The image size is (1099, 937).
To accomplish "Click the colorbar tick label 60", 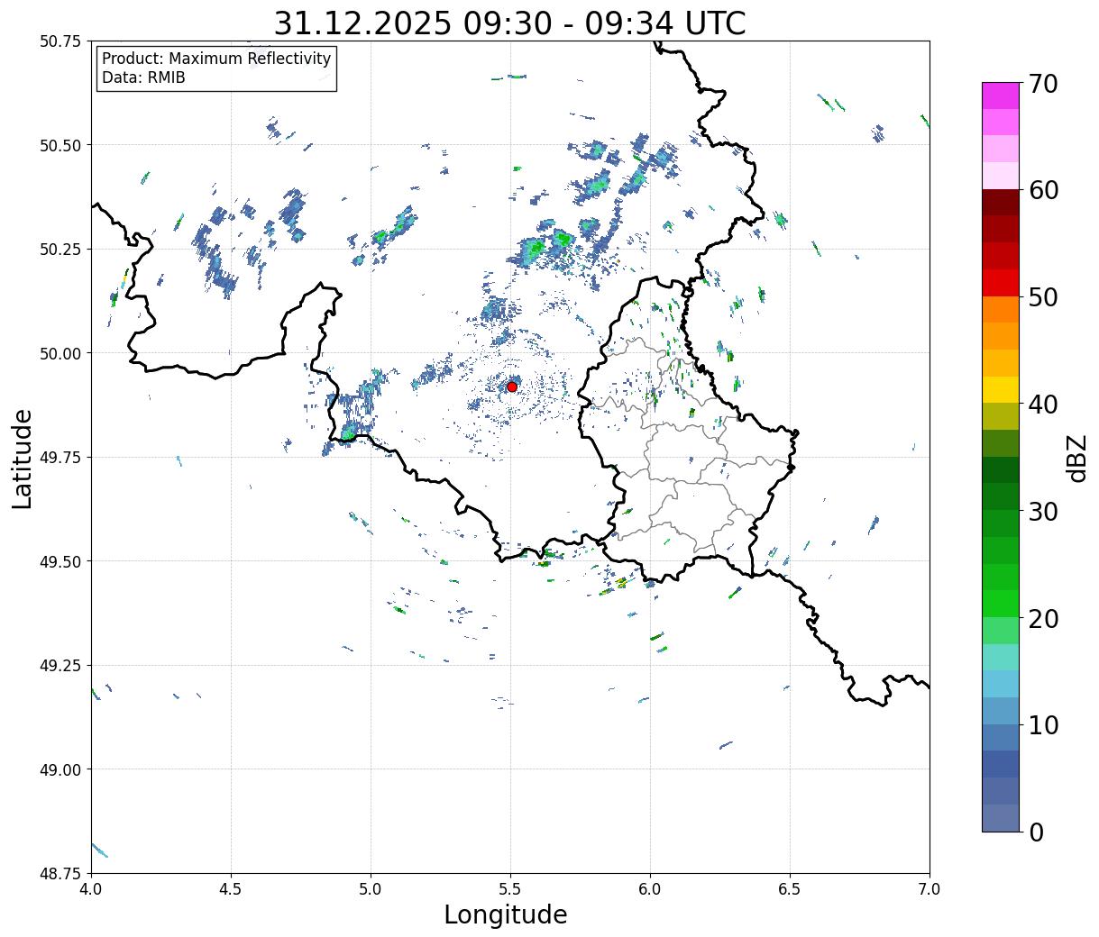I will (1044, 190).
